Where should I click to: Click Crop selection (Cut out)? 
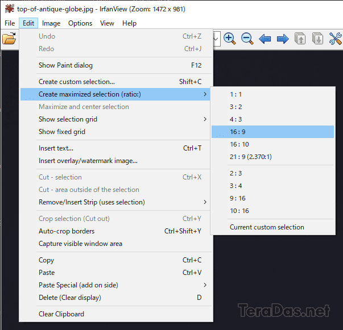pos(115,219)
